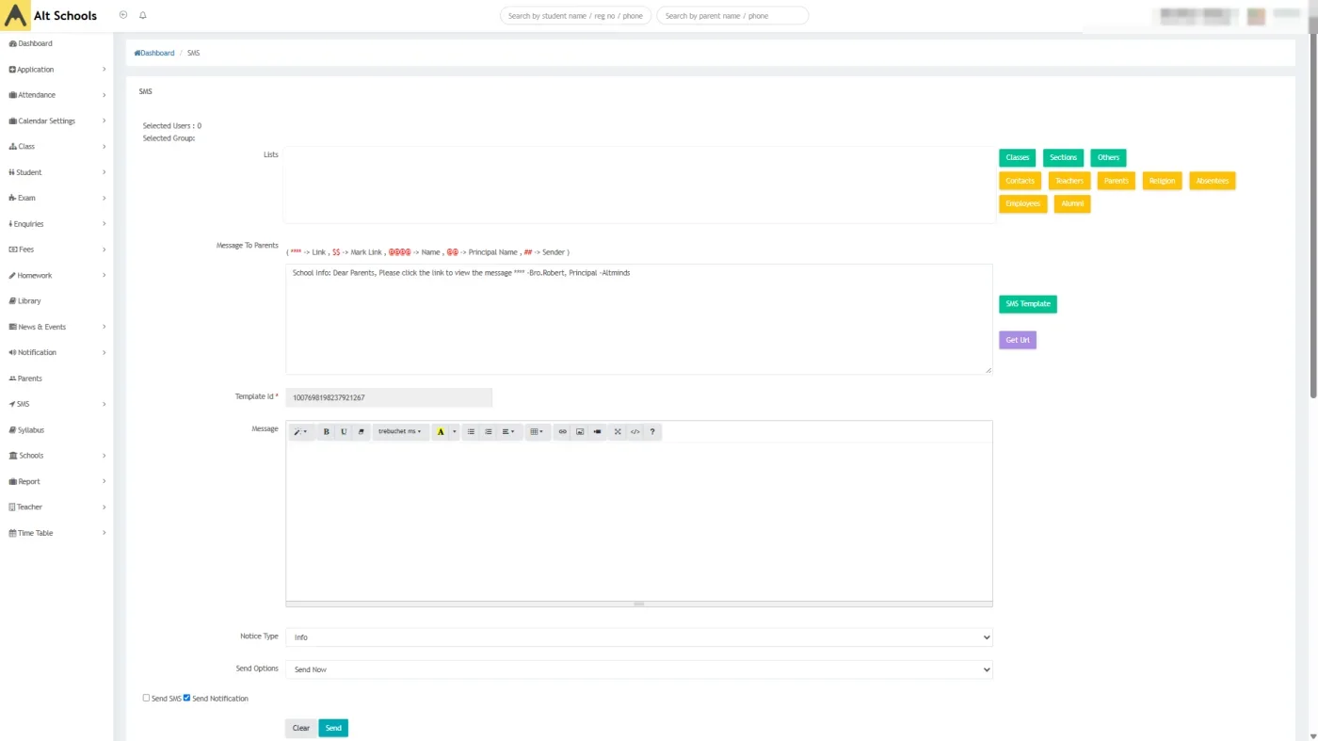
Task: Click the editor resize handle bar
Action: click(639, 604)
